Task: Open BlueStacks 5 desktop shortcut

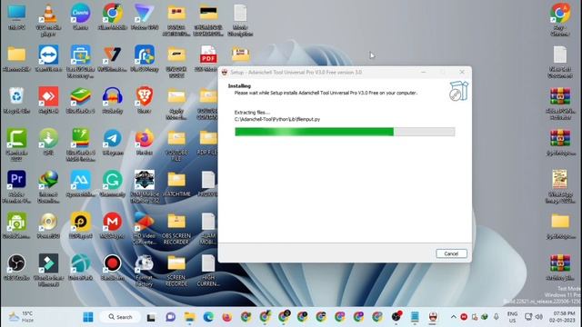Action: [x=81, y=100]
